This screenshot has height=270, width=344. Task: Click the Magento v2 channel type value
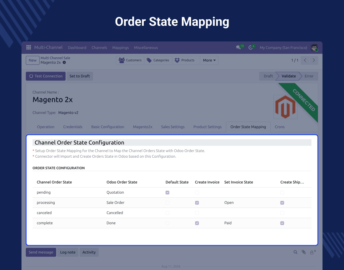(x=68, y=113)
